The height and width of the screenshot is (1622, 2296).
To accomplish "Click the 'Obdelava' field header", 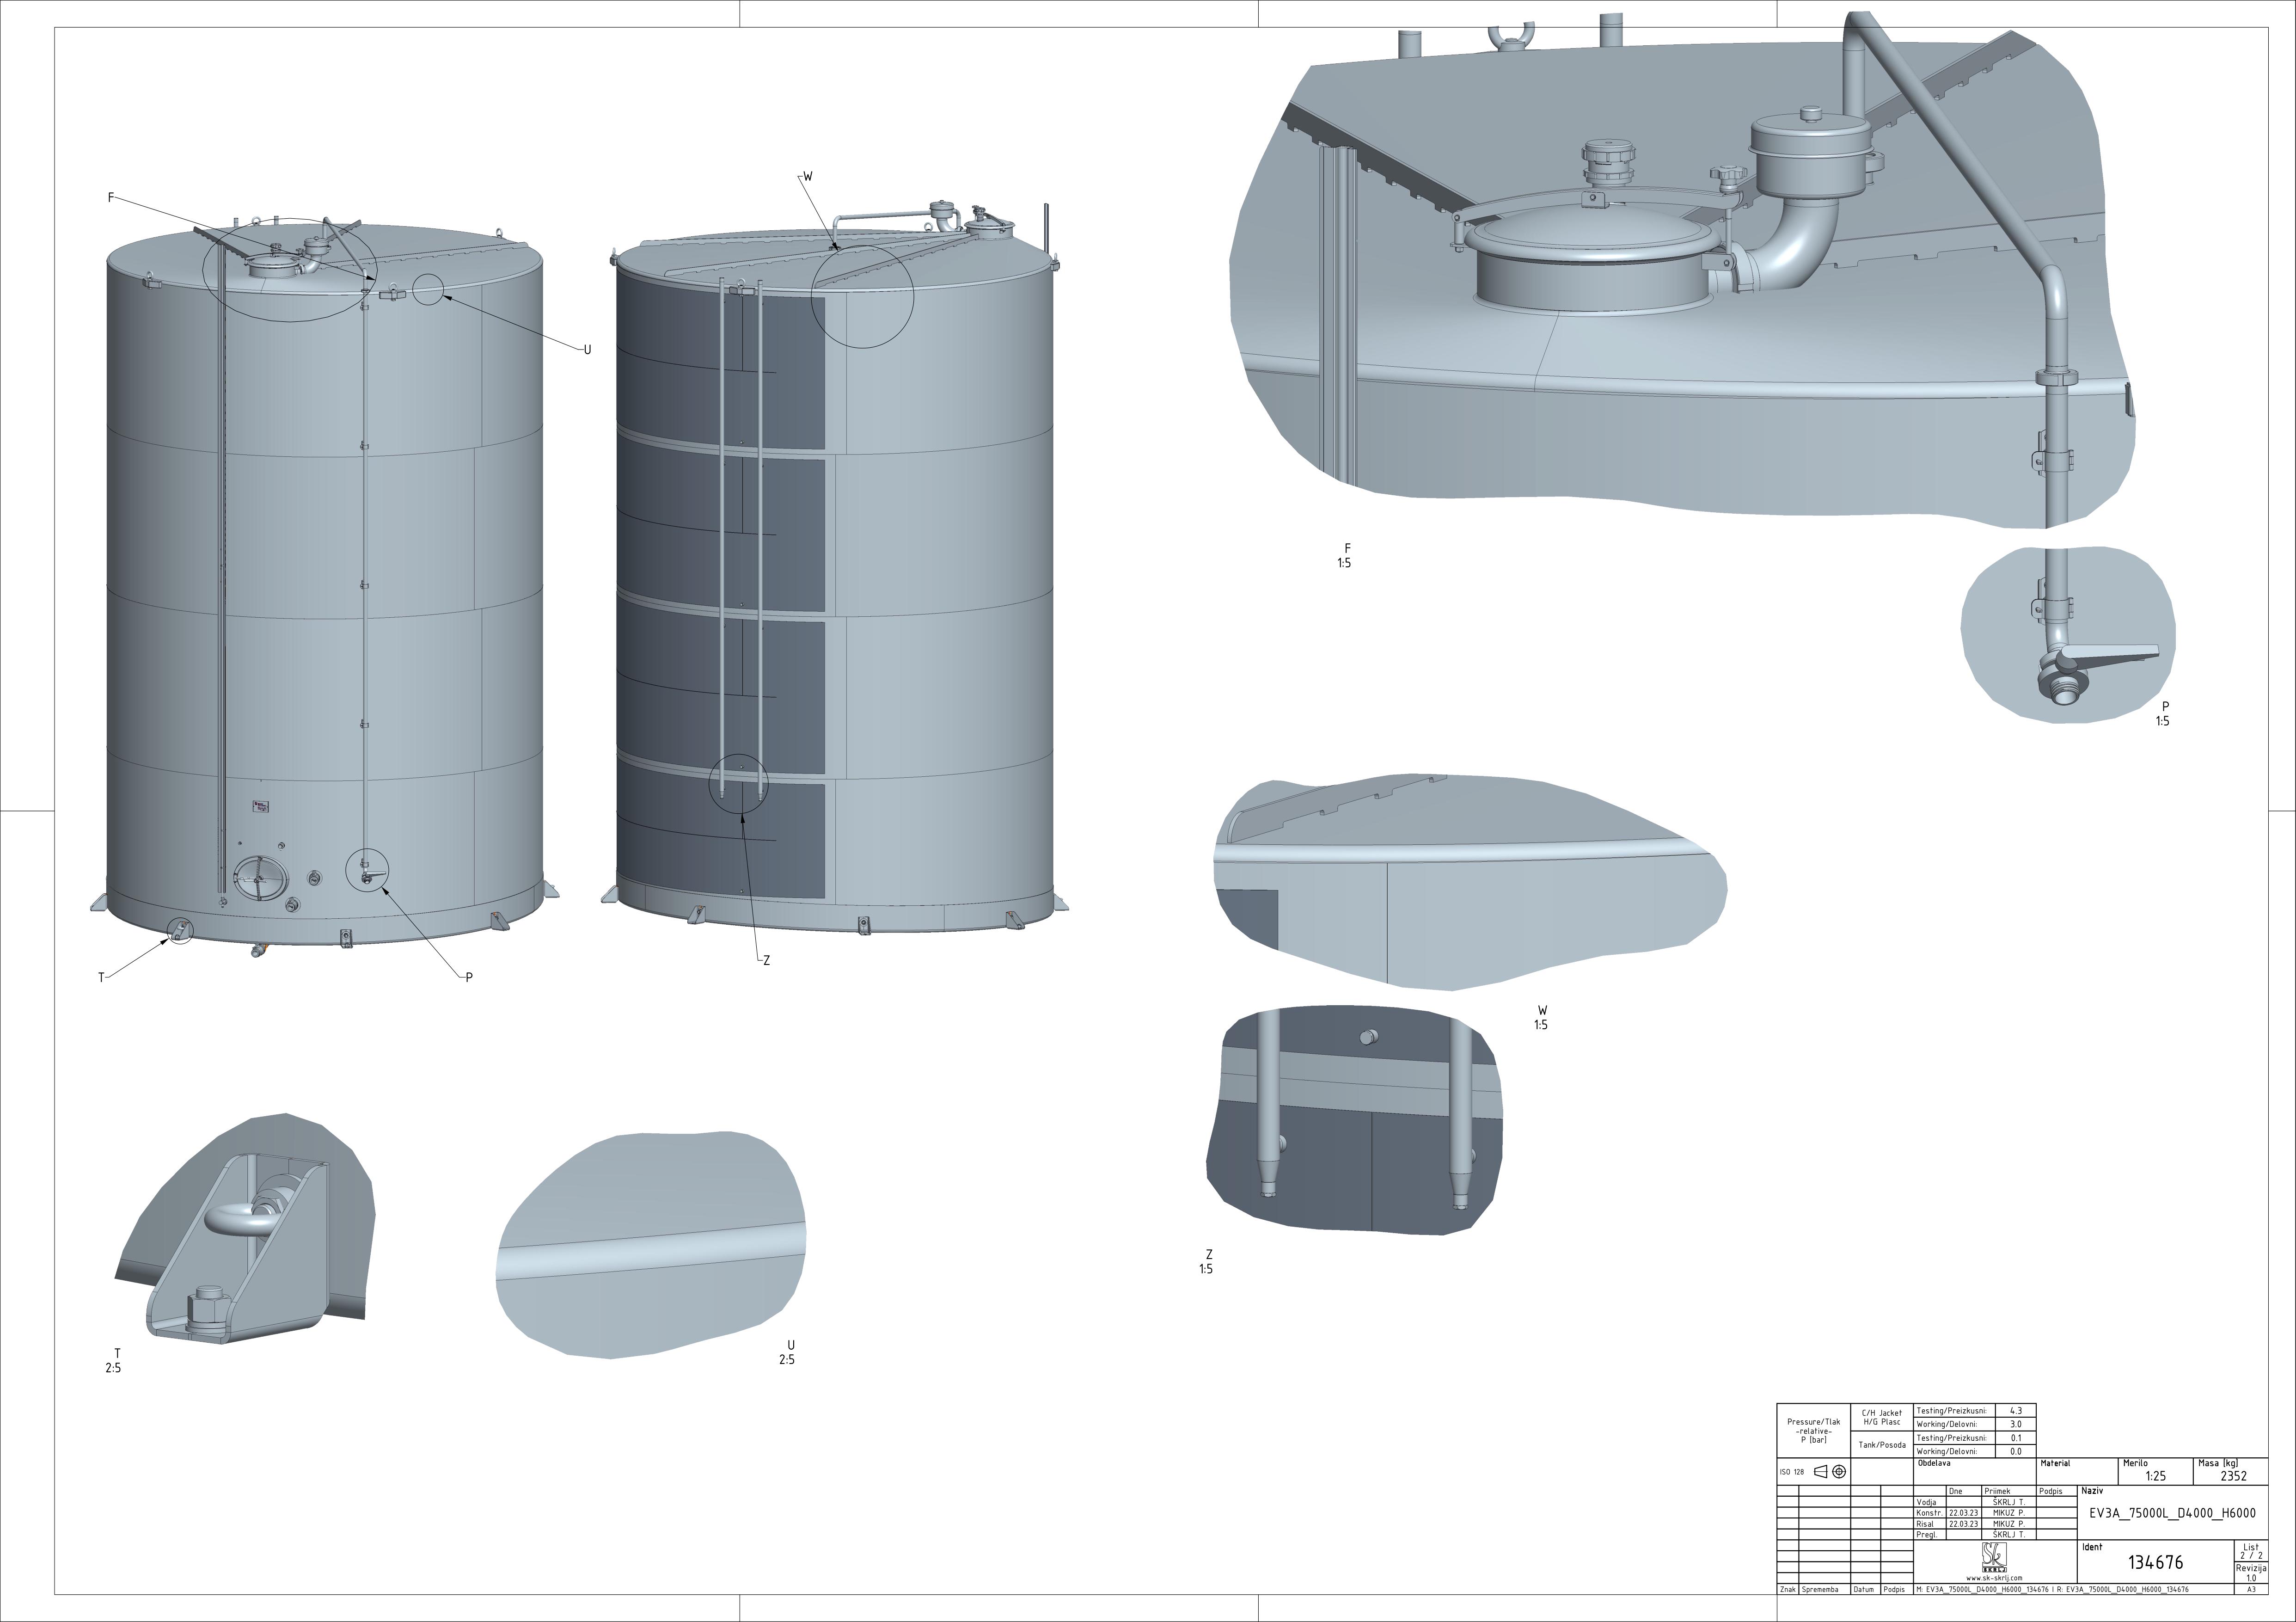I will pos(1934,1463).
